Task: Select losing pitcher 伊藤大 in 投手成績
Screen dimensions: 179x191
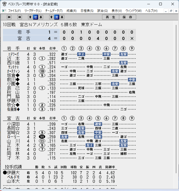Action: tap(13, 173)
